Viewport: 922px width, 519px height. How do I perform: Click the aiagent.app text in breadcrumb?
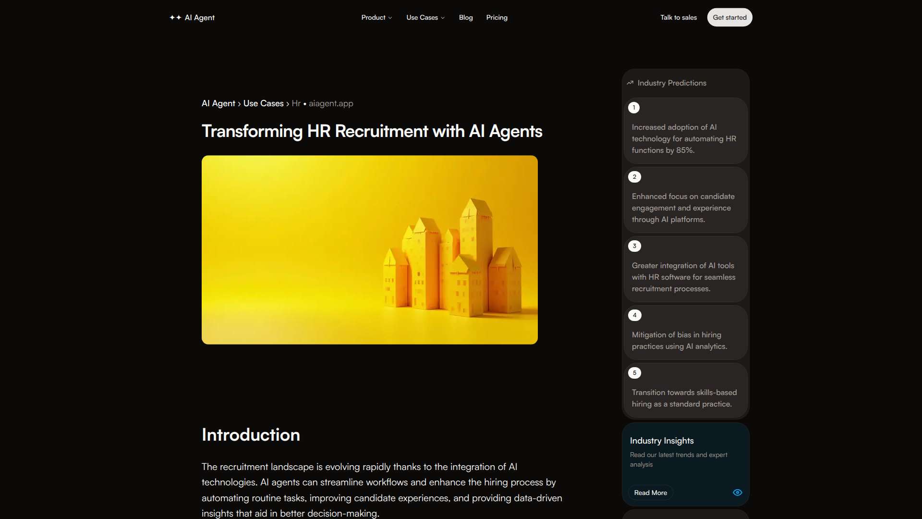coord(331,103)
